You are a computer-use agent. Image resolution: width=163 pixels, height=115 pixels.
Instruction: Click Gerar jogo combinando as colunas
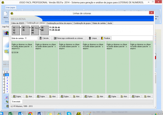click(68, 38)
